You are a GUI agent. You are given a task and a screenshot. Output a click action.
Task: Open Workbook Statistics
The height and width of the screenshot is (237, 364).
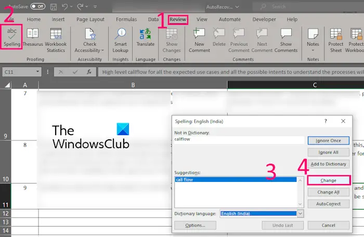click(x=56, y=41)
